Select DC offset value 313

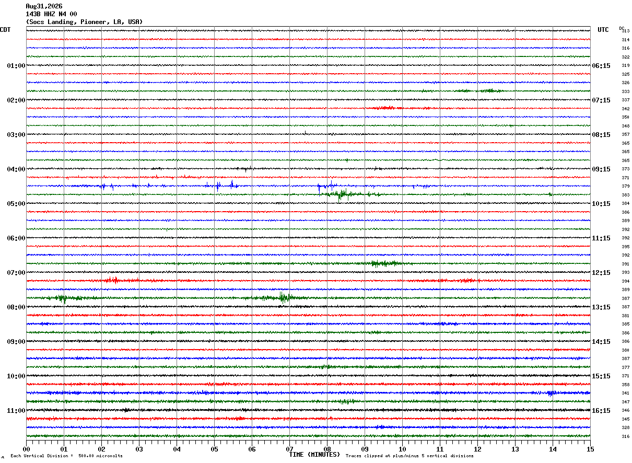[x=625, y=31]
